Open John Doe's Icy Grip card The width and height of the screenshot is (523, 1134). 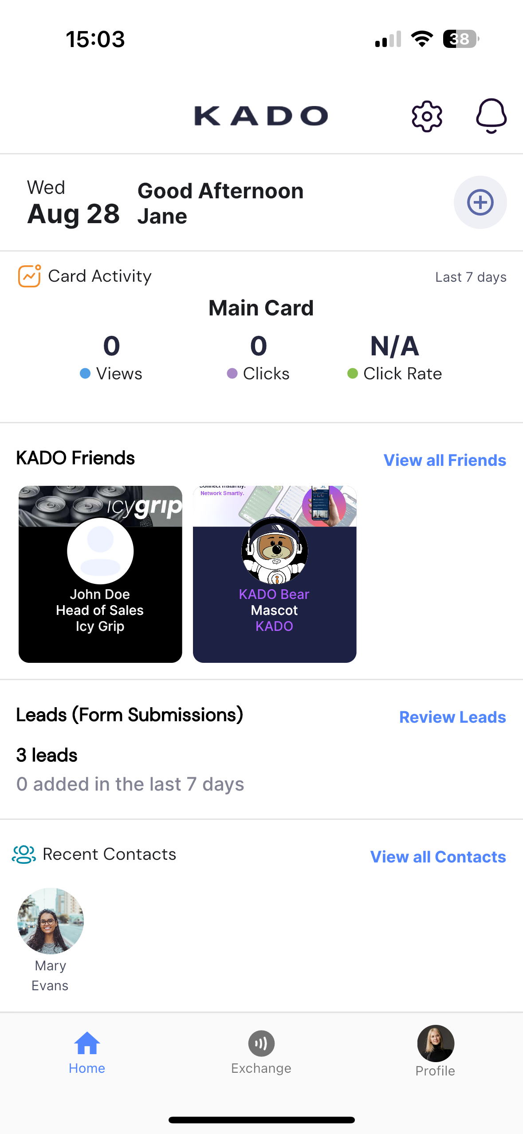click(x=100, y=574)
